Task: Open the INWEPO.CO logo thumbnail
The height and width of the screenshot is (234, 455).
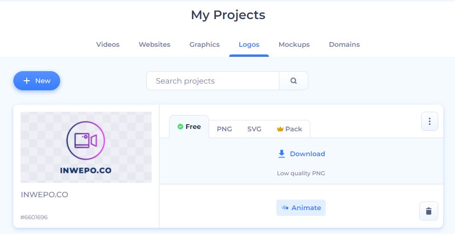Action: (86, 147)
